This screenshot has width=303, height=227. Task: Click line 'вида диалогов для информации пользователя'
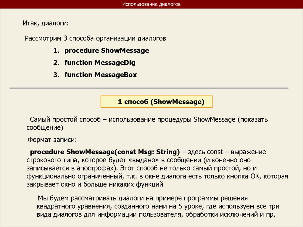(x=156, y=215)
